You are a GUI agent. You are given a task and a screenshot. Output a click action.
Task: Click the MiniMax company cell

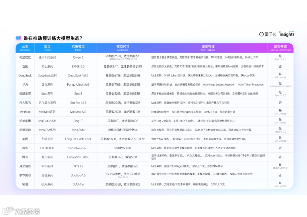point(25,112)
